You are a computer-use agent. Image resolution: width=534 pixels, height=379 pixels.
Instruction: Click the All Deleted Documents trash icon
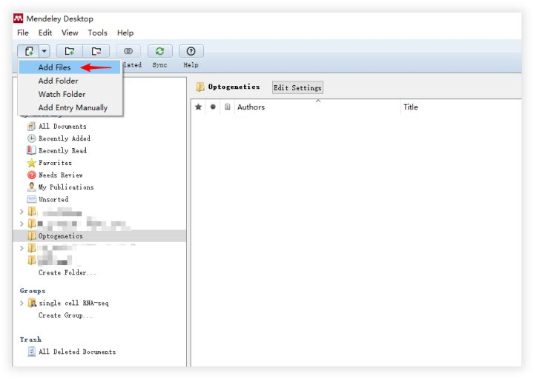[x=32, y=352]
